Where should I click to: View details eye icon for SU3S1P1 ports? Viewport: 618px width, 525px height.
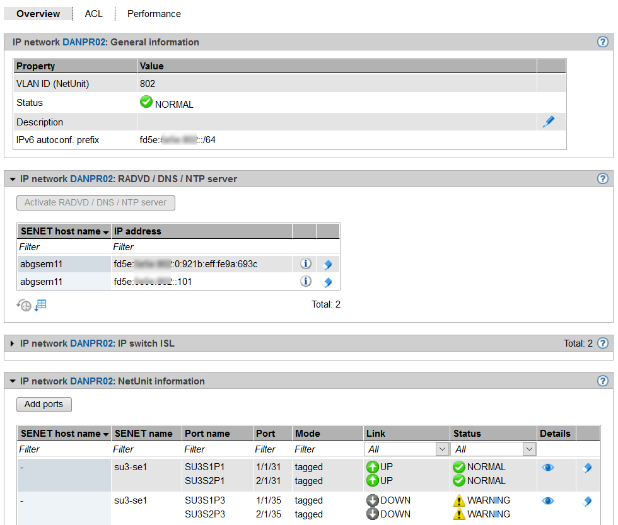tap(548, 468)
